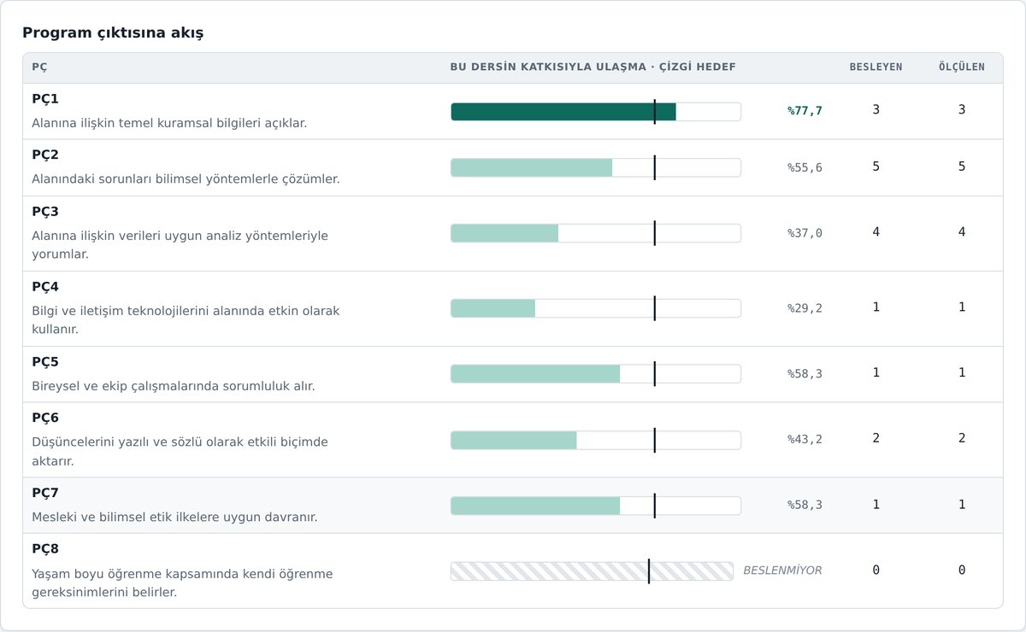Select "Alanına ilişkin temel kuramsal bilgileri açıklar."
This screenshot has height=632, width=1026.
169,123
